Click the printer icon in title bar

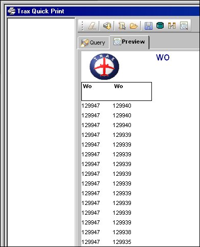click(x=11, y=11)
